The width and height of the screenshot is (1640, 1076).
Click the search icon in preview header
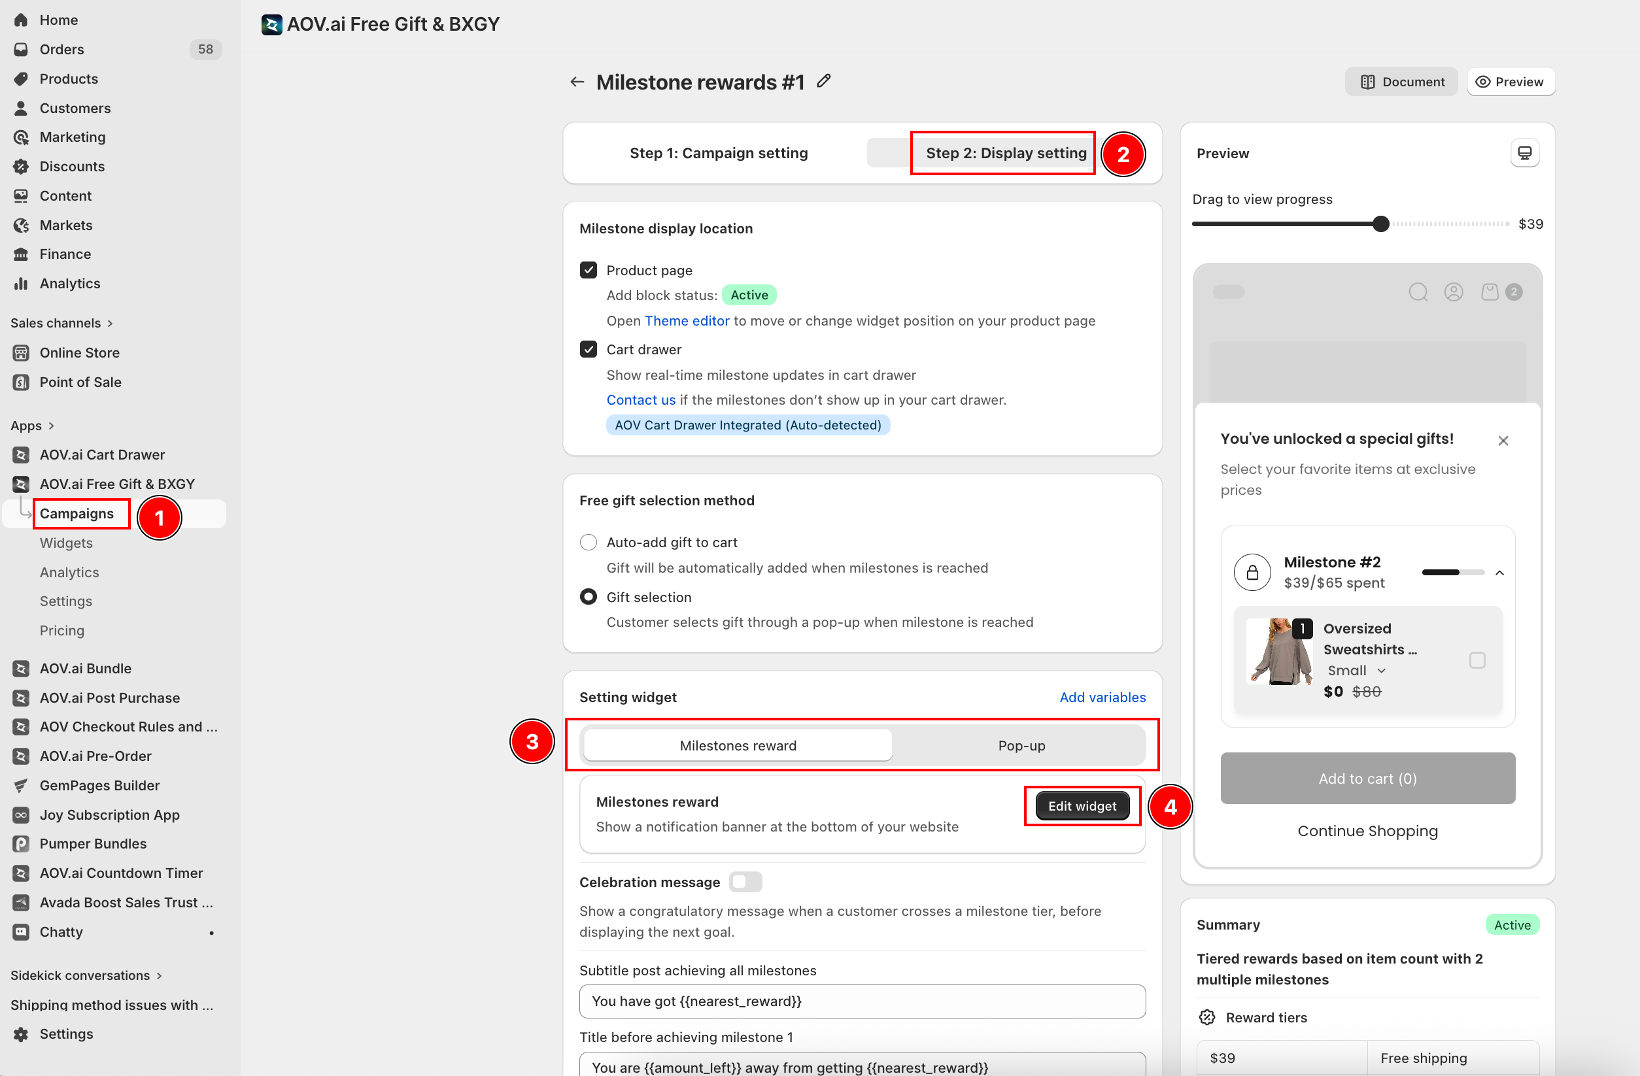1418,292
